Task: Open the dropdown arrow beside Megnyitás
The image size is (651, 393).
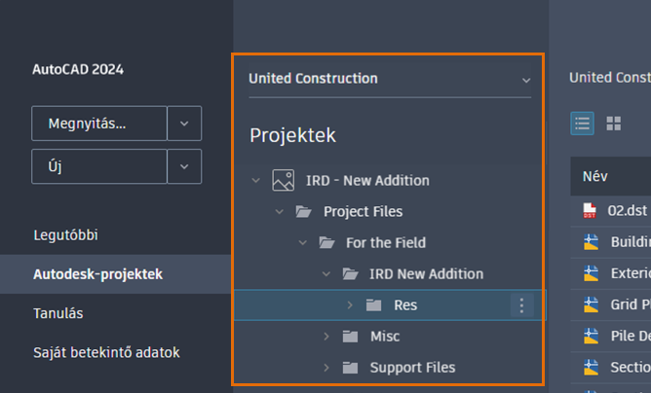Action: click(184, 124)
